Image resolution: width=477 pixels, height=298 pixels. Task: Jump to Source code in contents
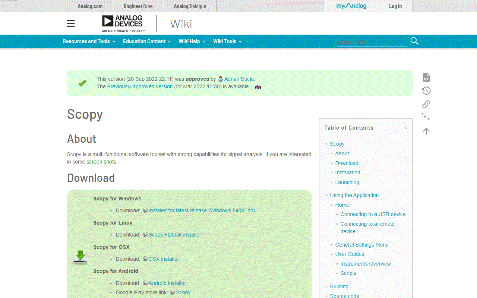click(345, 296)
